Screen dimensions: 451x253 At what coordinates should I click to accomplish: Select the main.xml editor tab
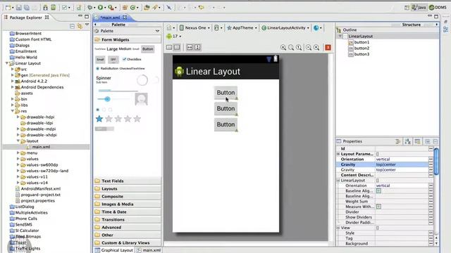(x=110, y=18)
